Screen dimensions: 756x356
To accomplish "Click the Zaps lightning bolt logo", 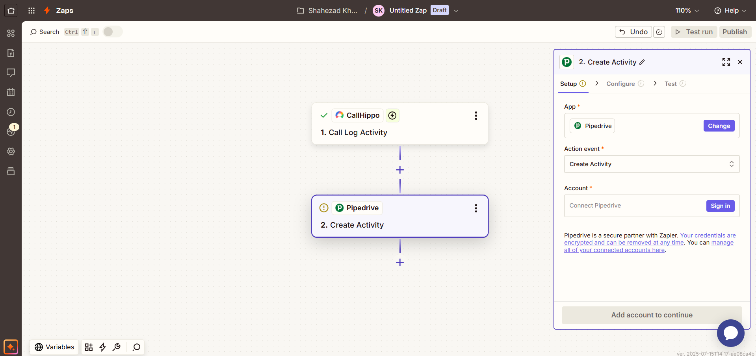I will (47, 11).
